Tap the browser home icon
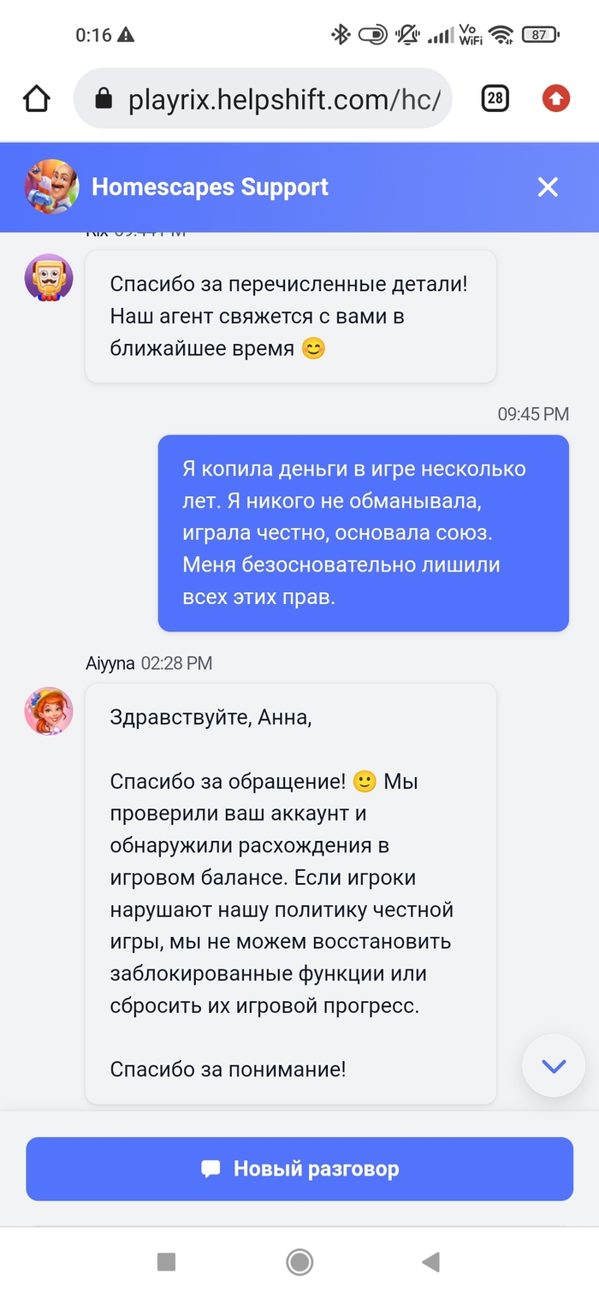This screenshot has height=1298, width=599. click(37, 99)
